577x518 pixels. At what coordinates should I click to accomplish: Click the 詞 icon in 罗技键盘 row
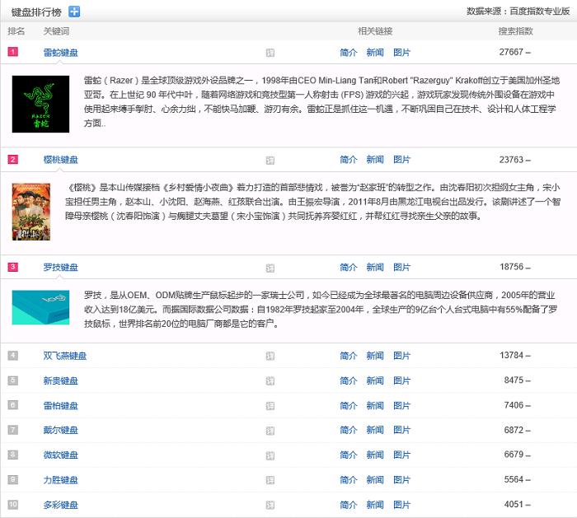click(270, 268)
